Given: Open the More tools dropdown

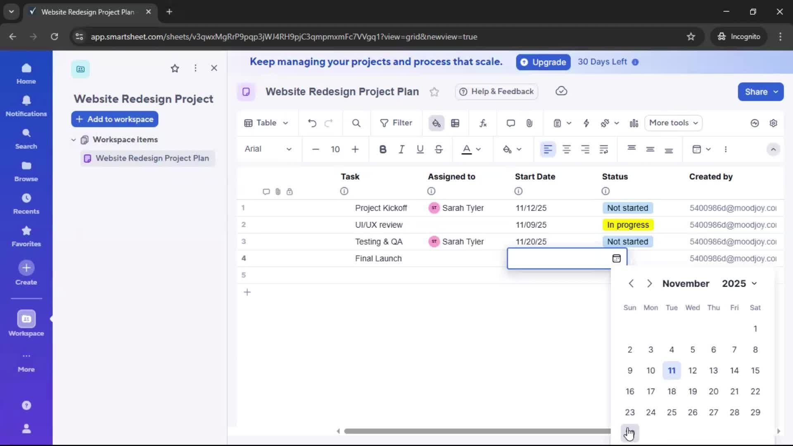Looking at the screenshot, I should 673,123.
